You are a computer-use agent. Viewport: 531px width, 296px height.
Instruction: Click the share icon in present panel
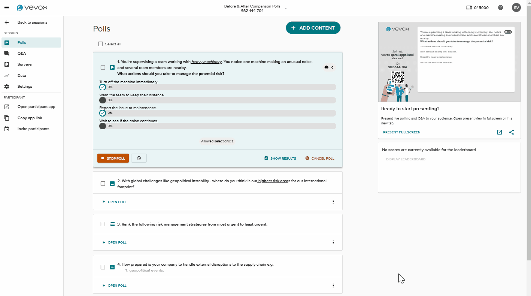pos(512,132)
